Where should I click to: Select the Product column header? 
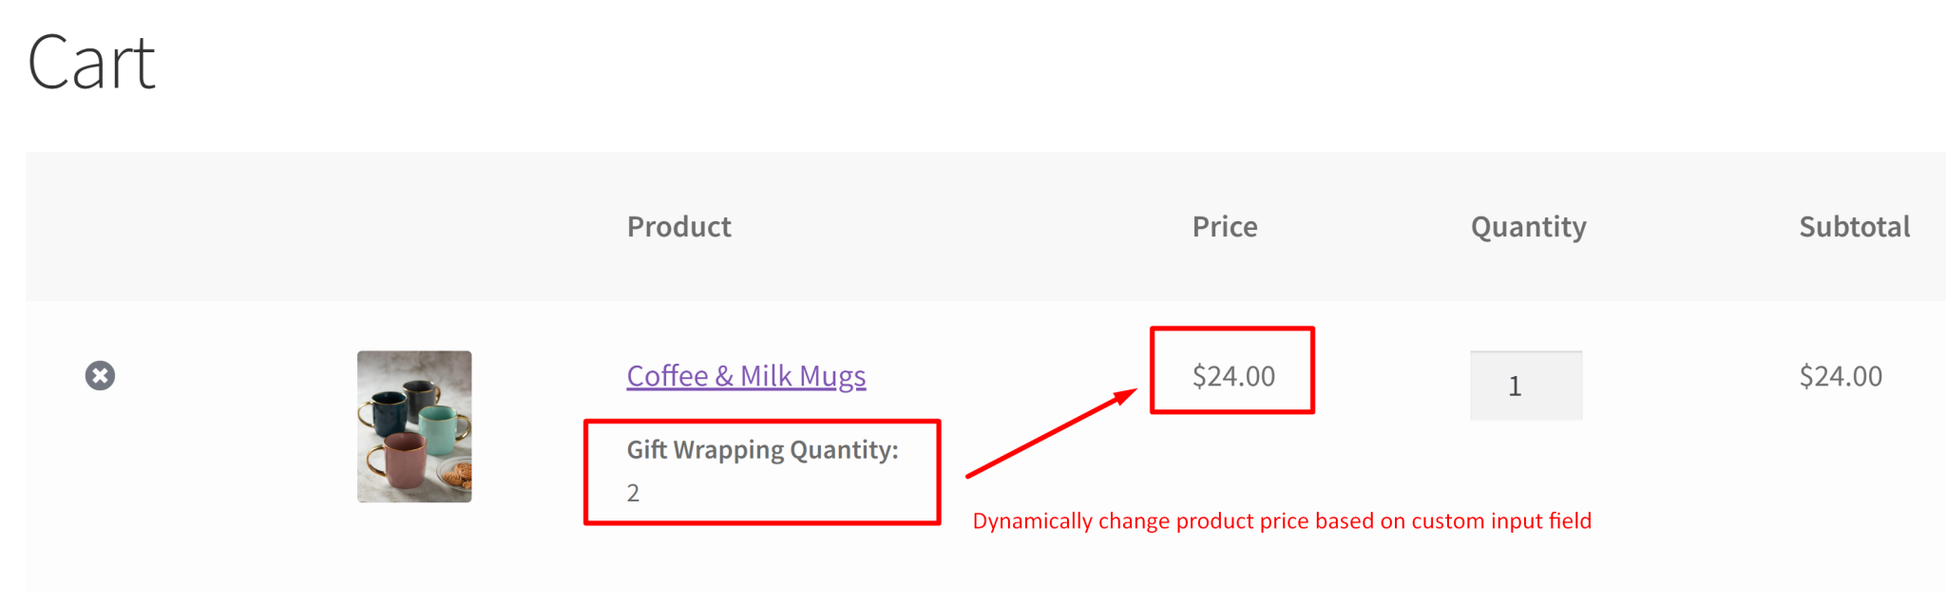[678, 226]
